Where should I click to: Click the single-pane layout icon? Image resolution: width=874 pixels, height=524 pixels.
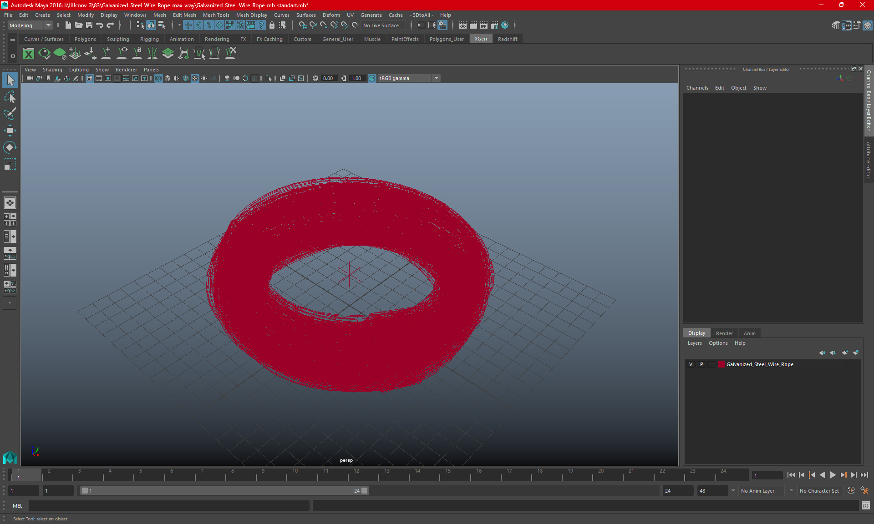(x=10, y=203)
